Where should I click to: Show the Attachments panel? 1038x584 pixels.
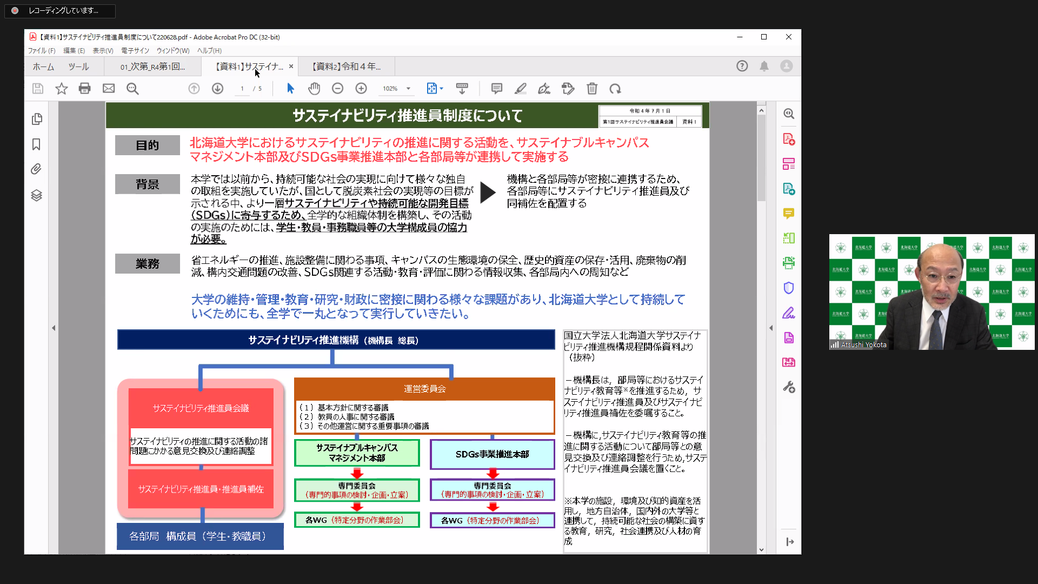[36, 169]
